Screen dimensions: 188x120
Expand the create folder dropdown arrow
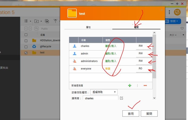[41, 21]
